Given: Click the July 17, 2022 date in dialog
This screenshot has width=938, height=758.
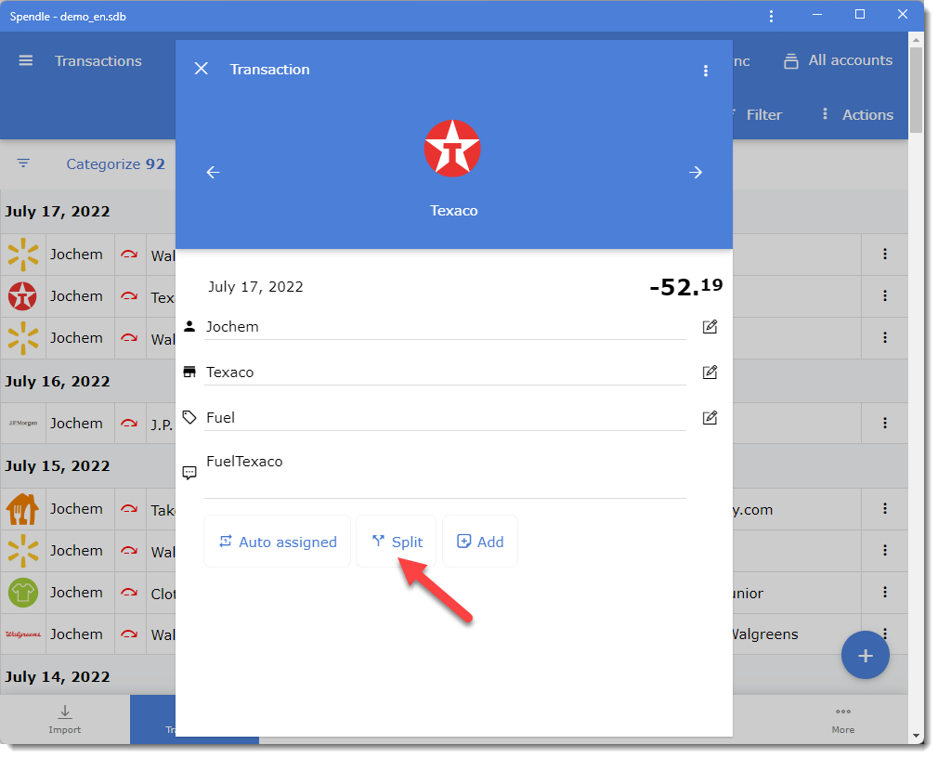Looking at the screenshot, I should pos(255,286).
